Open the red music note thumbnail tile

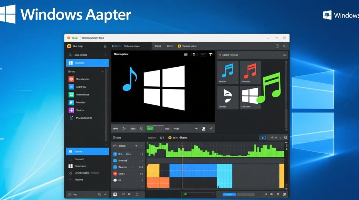pos(250,72)
